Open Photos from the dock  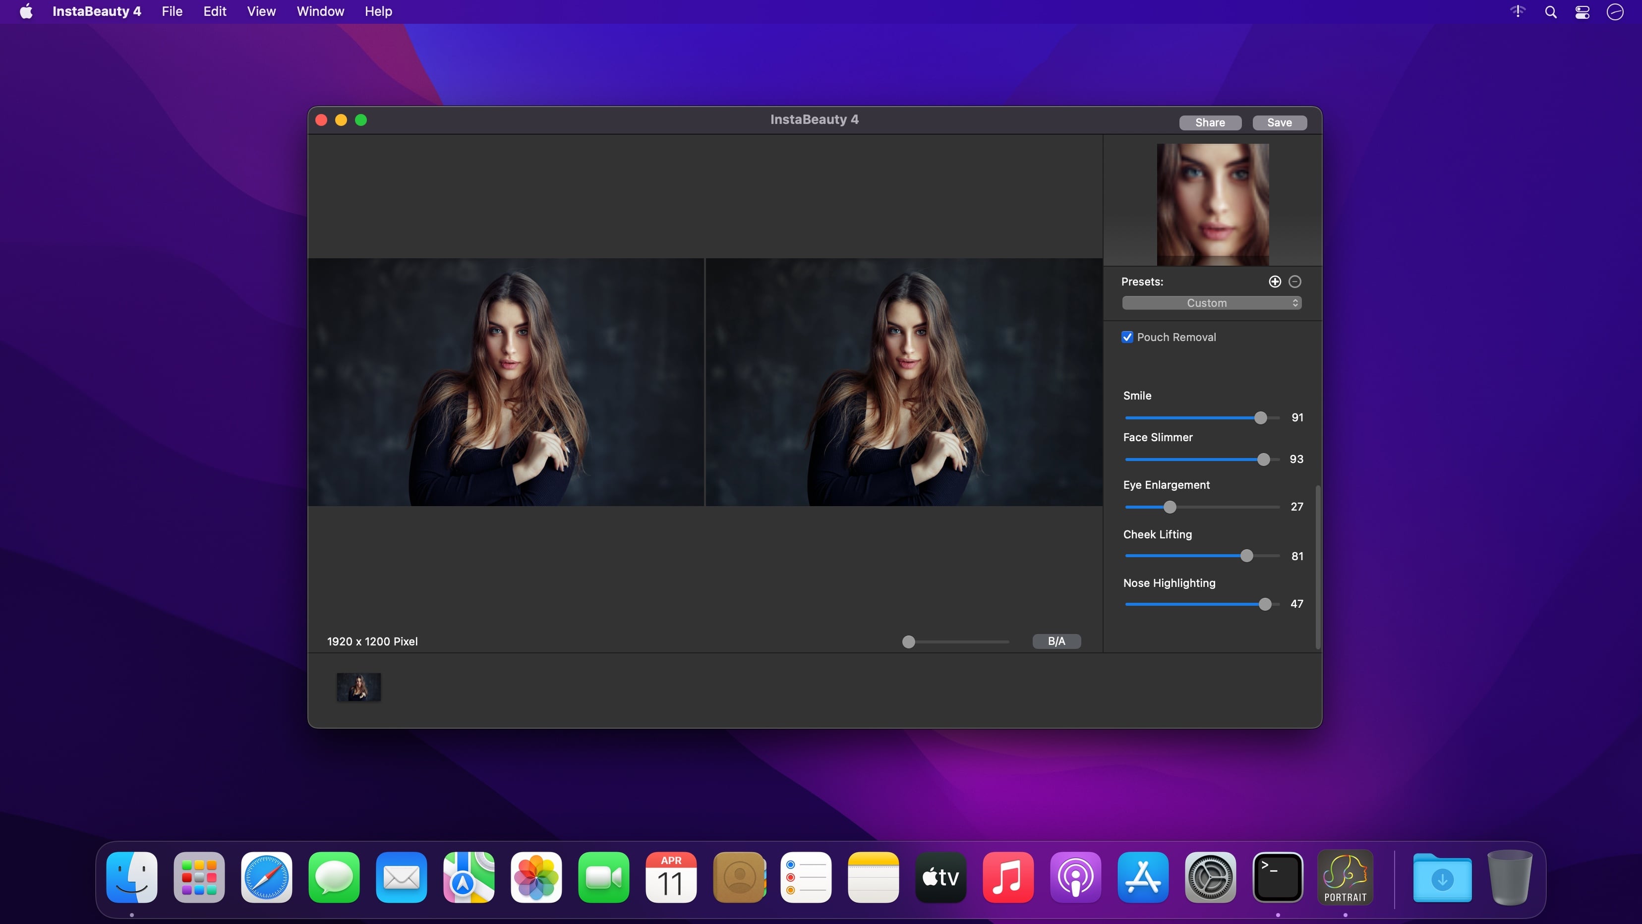pos(536,877)
